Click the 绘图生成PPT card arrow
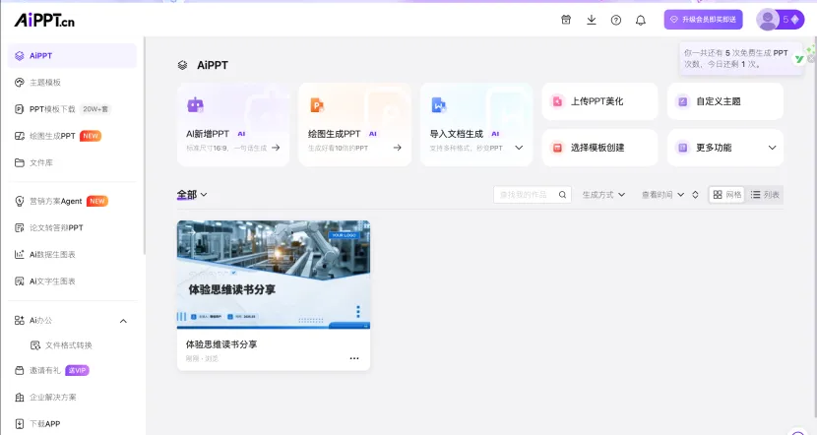The height and width of the screenshot is (435, 817). [x=397, y=148]
